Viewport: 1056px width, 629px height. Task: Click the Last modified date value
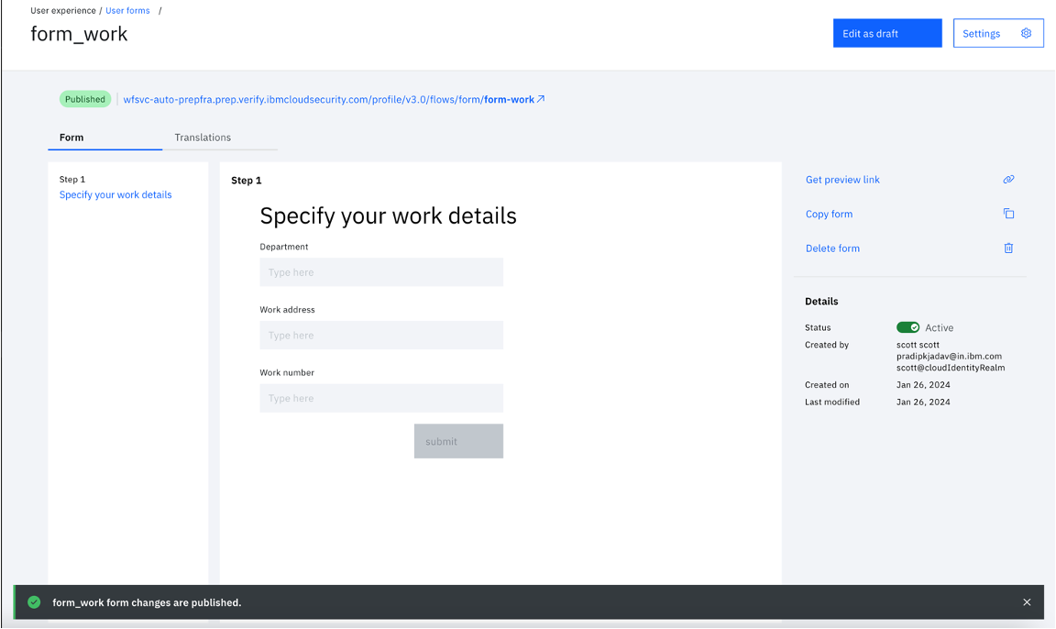(923, 402)
